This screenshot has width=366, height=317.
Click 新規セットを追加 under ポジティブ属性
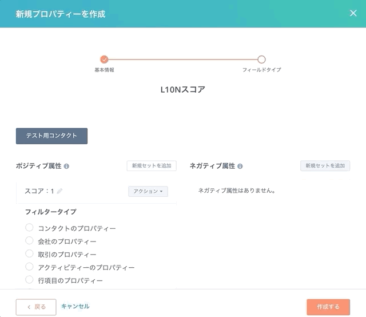pyautogui.click(x=152, y=166)
